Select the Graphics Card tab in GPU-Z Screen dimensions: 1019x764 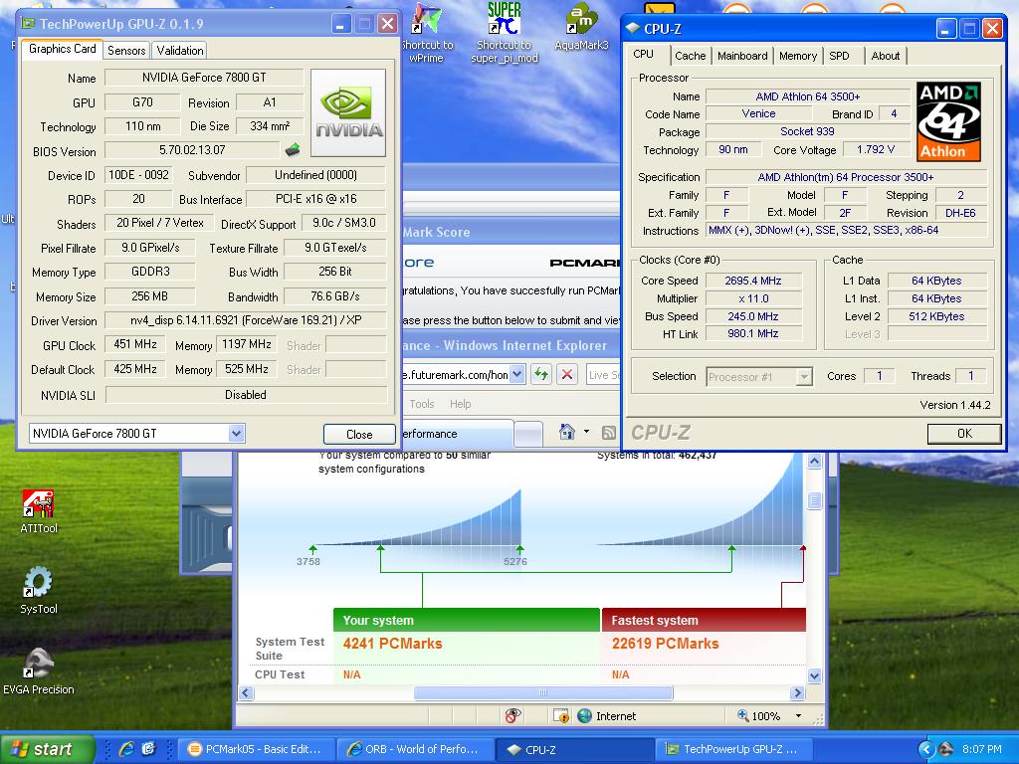point(63,49)
